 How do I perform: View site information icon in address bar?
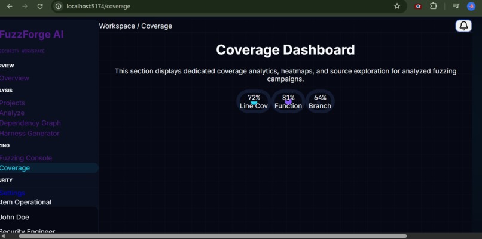(59, 6)
